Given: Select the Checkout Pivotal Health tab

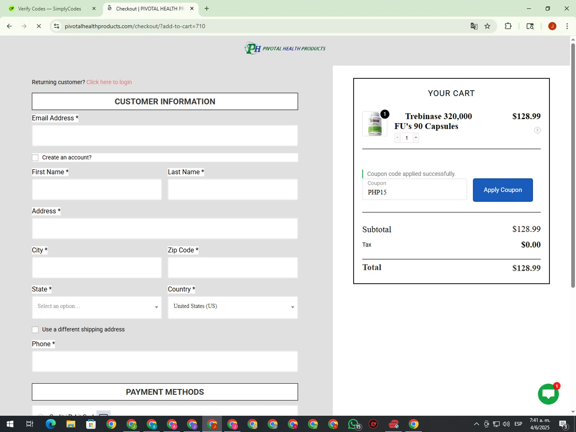Looking at the screenshot, I should click(151, 8).
